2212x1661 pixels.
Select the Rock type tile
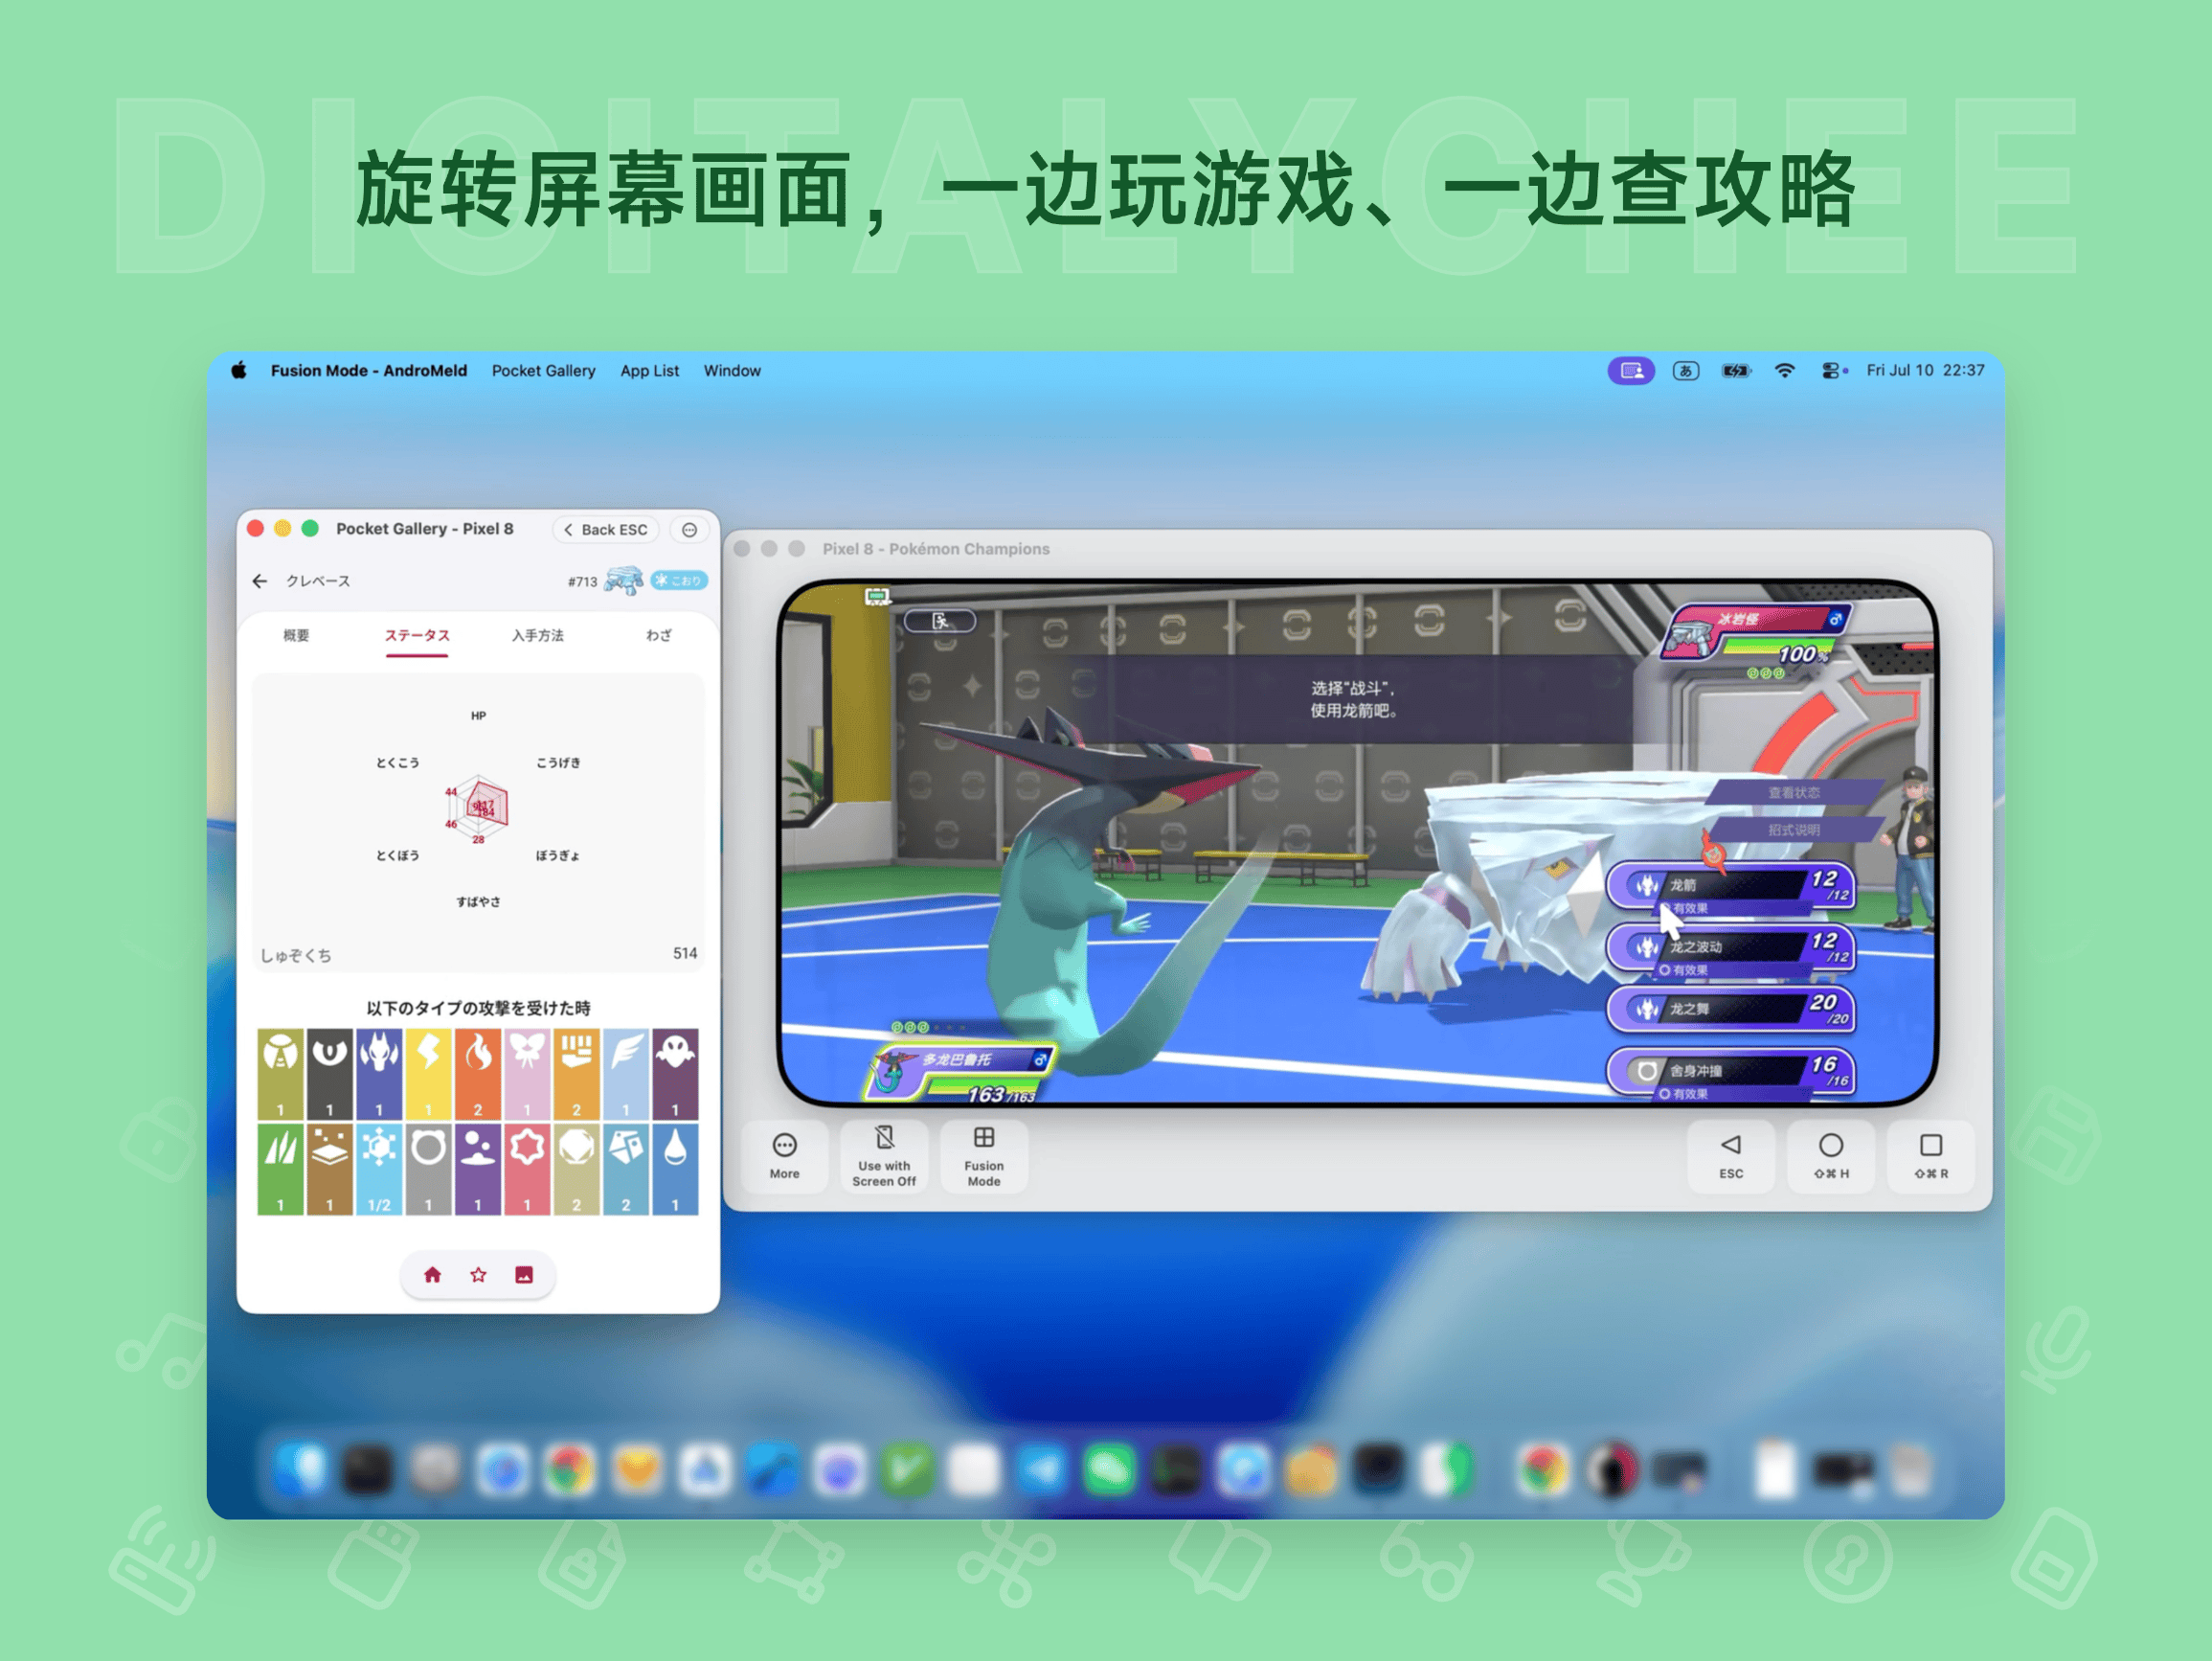577,1170
